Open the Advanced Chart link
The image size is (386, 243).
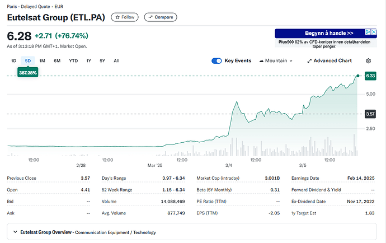pos(329,61)
